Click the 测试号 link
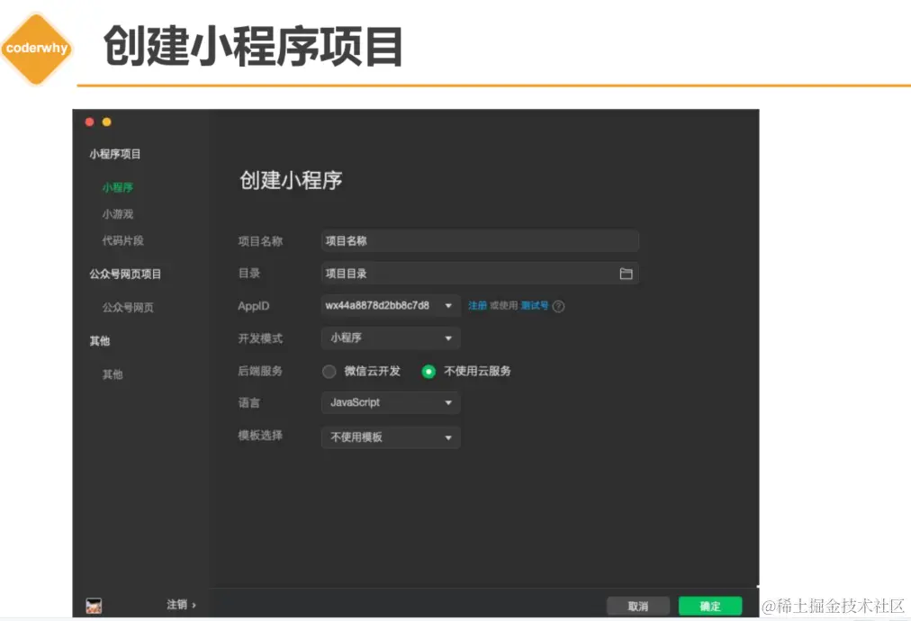Image resolution: width=911 pixels, height=621 pixels. [x=535, y=306]
